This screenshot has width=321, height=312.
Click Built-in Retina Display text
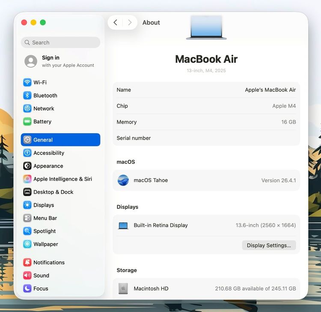[160, 225]
